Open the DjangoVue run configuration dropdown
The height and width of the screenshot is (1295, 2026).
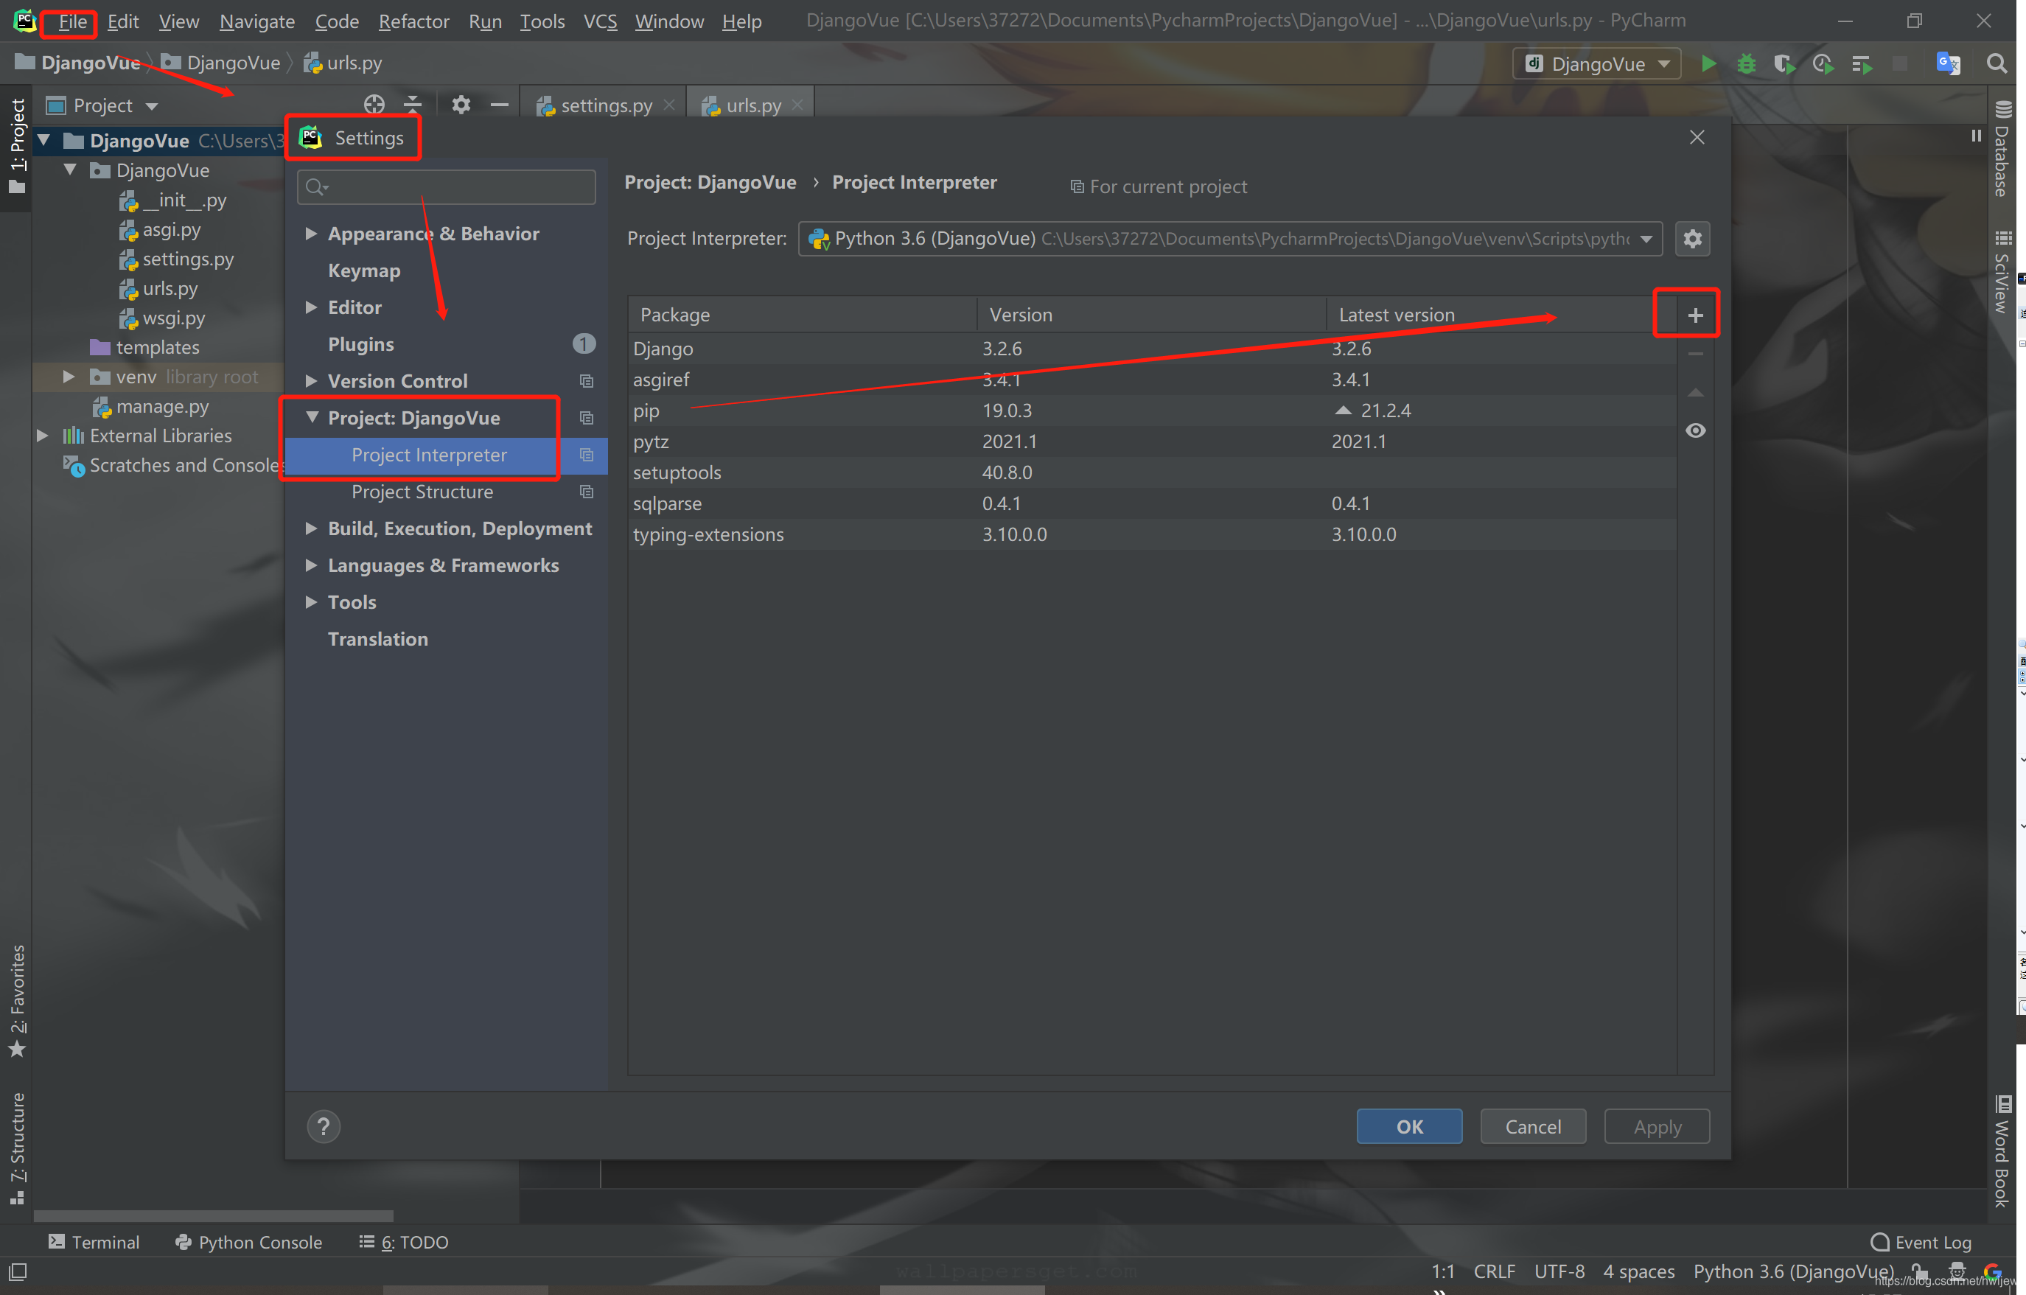pos(1597,64)
